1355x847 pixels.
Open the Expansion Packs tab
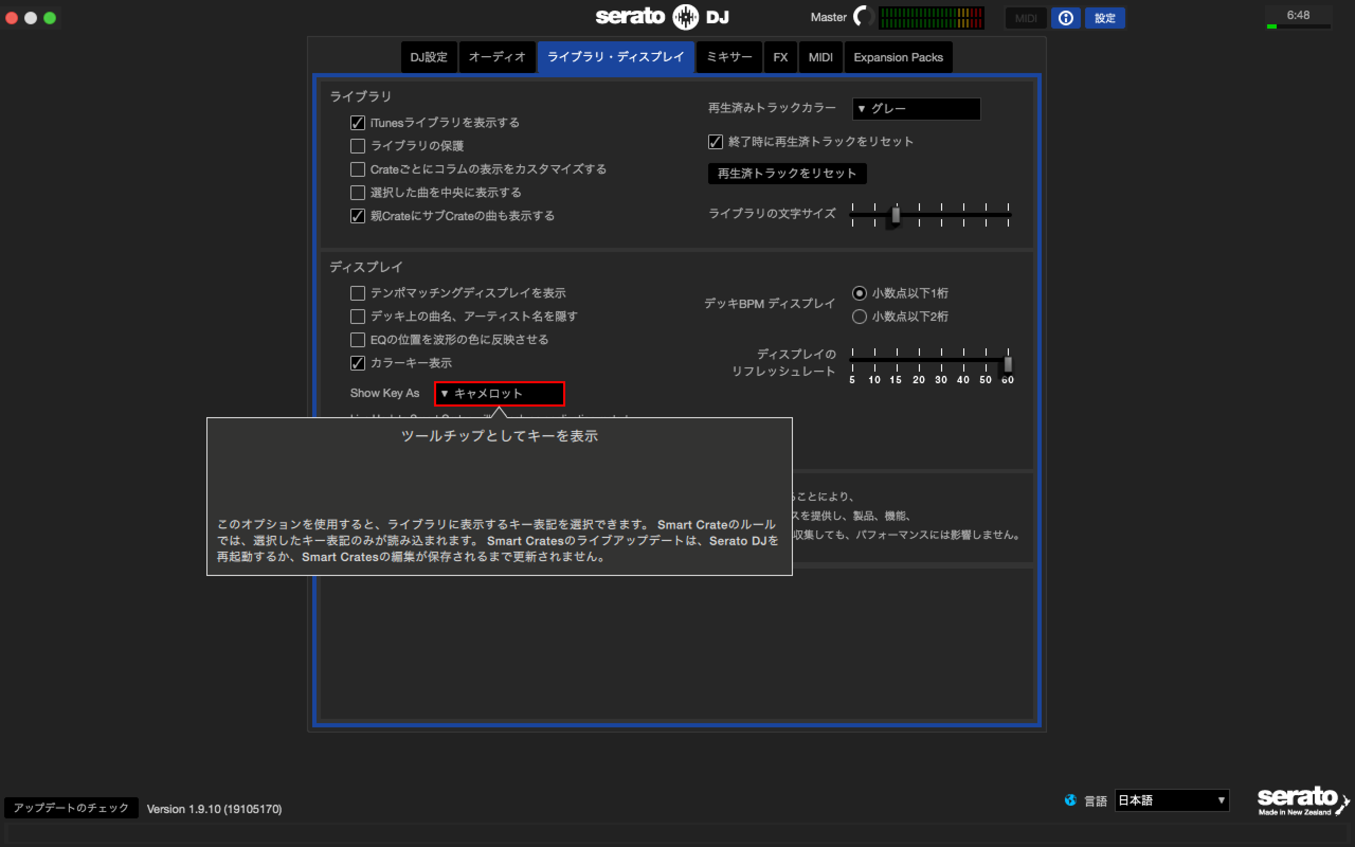click(898, 57)
